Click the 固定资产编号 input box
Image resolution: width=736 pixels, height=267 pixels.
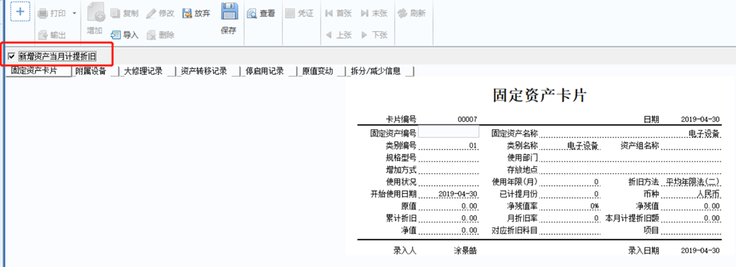pyautogui.click(x=449, y=131)
